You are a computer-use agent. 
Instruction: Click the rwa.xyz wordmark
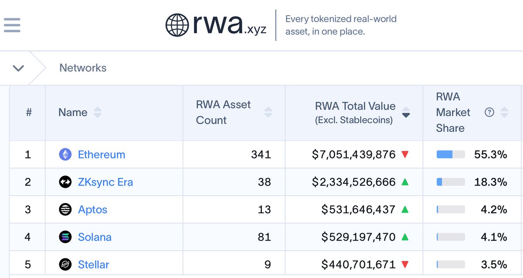point(230,25)
